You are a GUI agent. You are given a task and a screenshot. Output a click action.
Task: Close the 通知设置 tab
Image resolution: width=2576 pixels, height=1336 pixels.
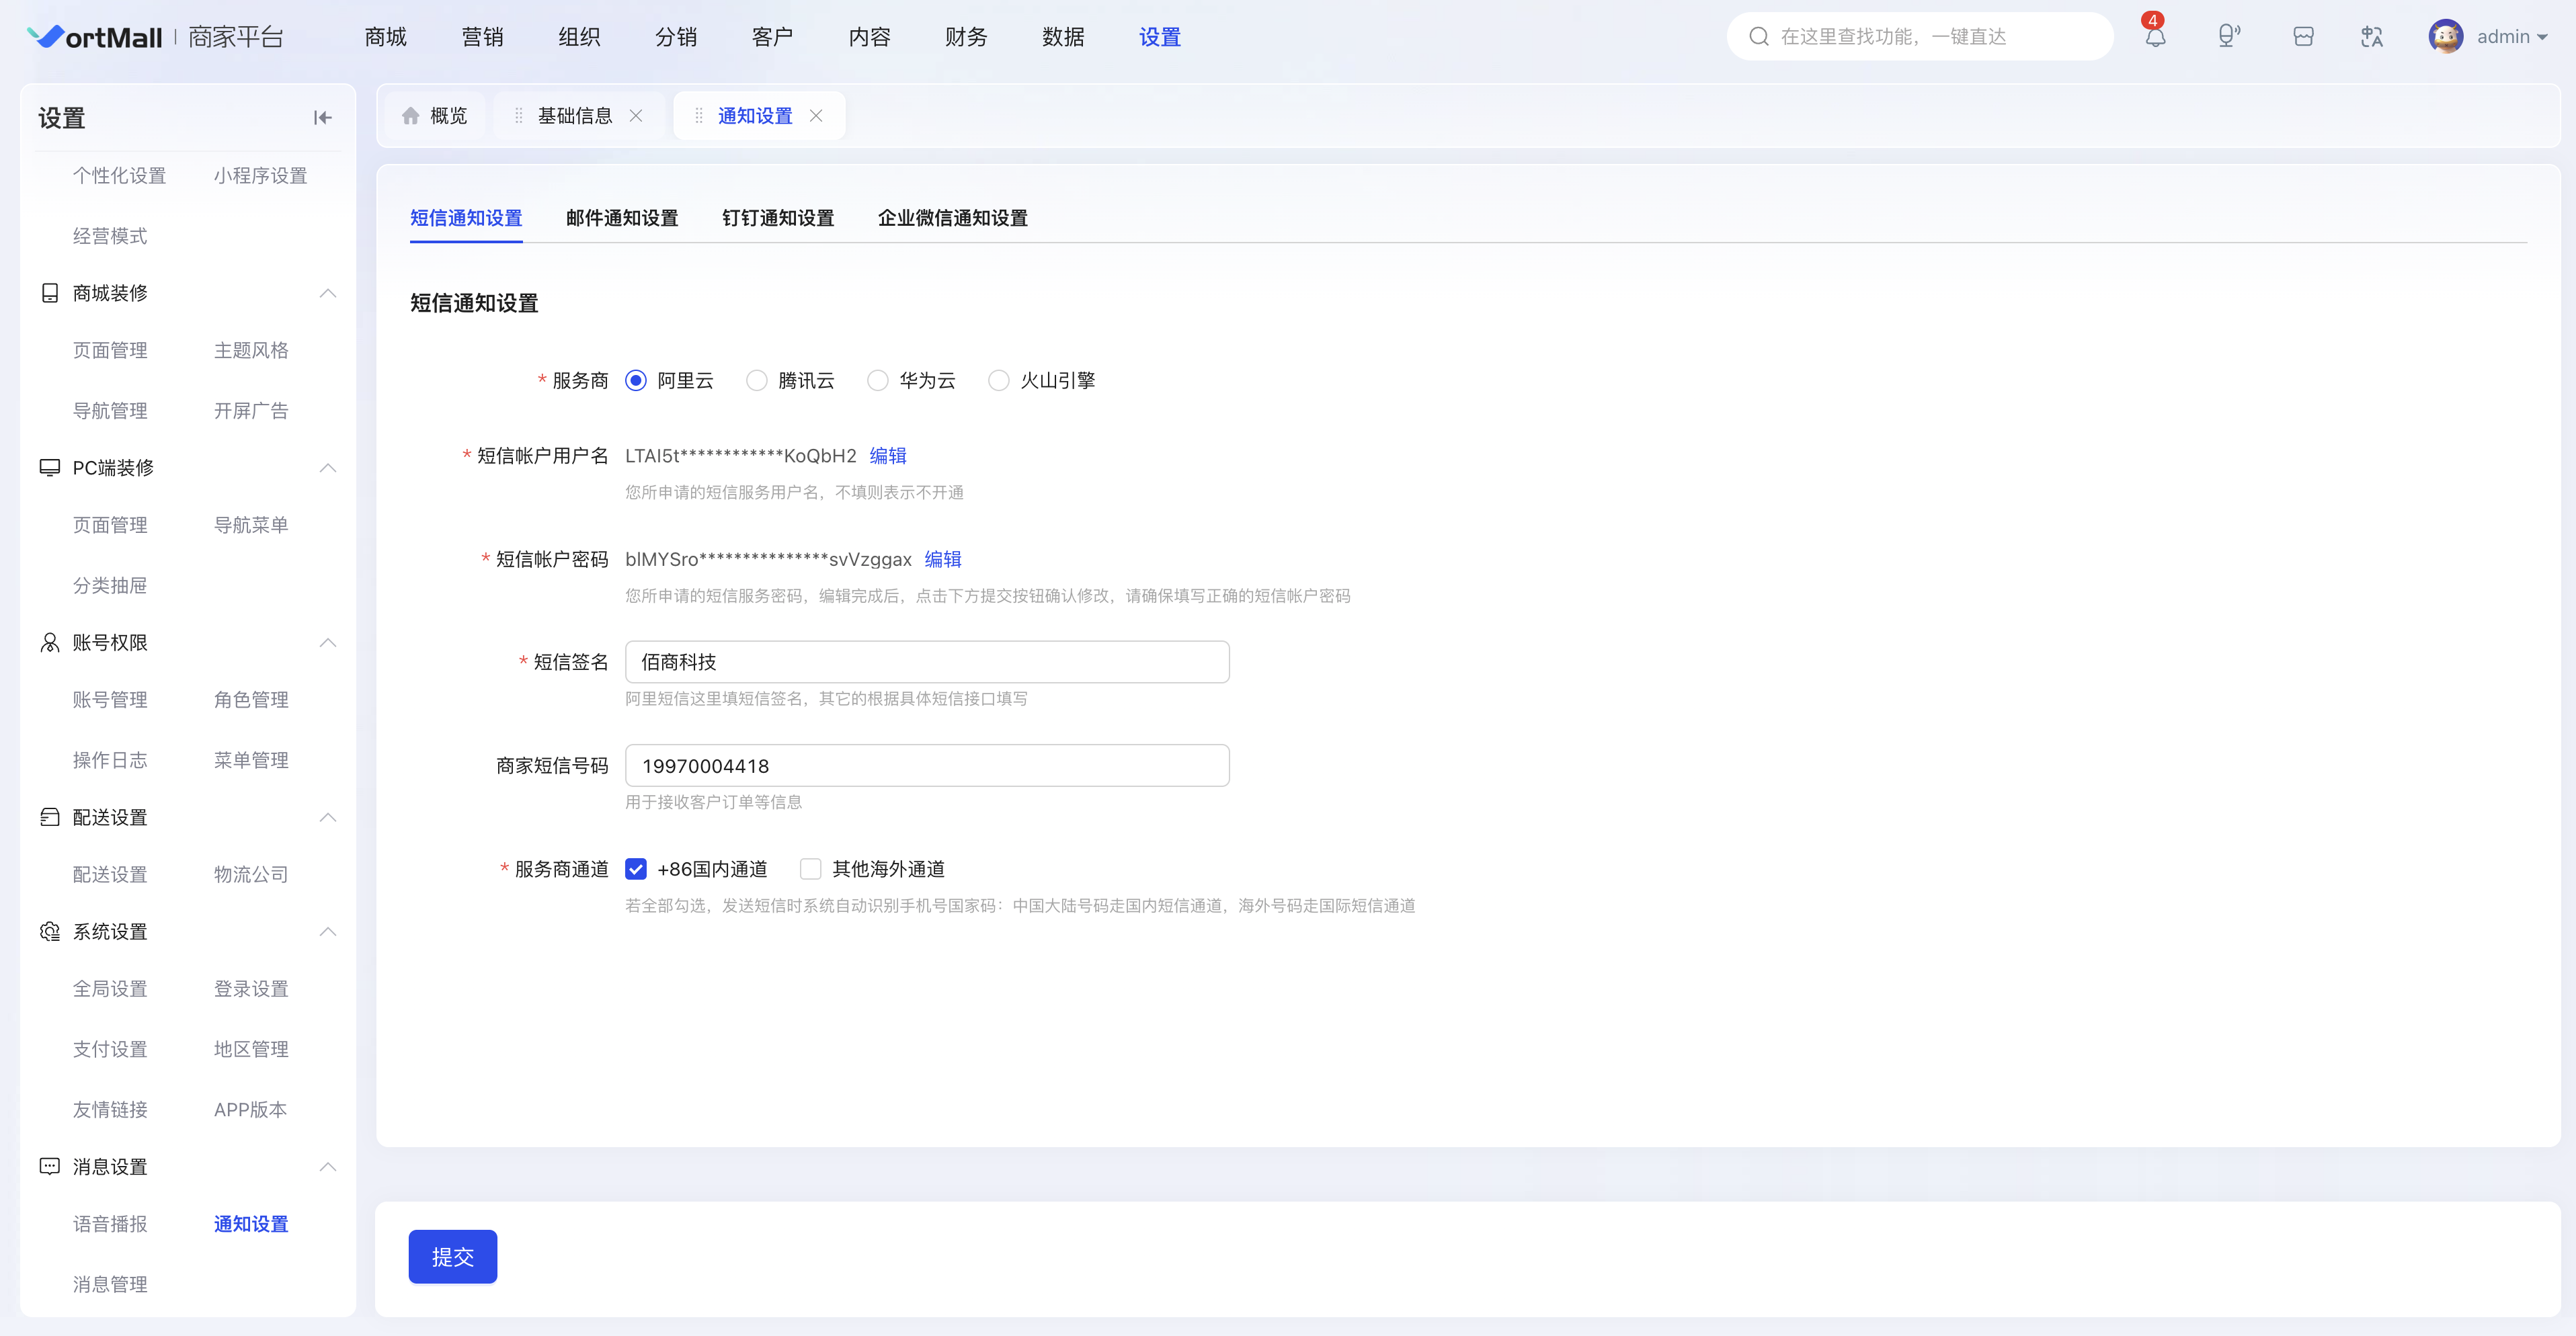(x=816, y=116)
